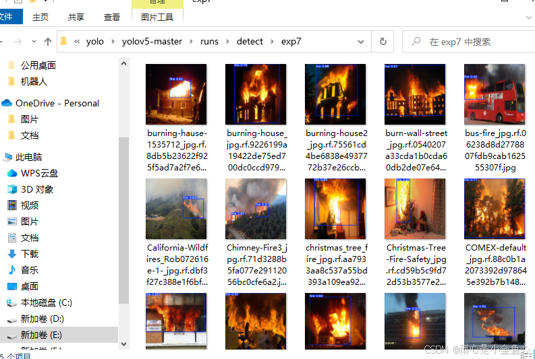The width and height of the screenshot is (535, 359).
Task: Open recent locations dropdown arrow
Action: (34, 42)
